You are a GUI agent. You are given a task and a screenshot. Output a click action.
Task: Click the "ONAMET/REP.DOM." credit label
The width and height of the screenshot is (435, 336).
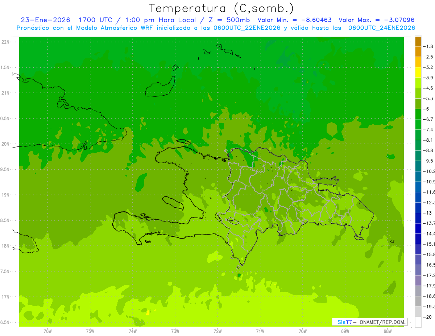point(382,322)
